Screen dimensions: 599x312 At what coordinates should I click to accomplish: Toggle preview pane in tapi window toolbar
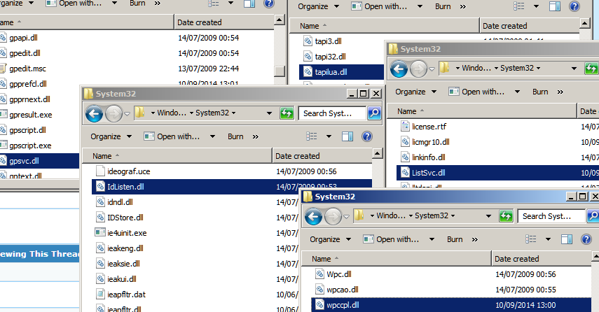click(x=555, y=6)
